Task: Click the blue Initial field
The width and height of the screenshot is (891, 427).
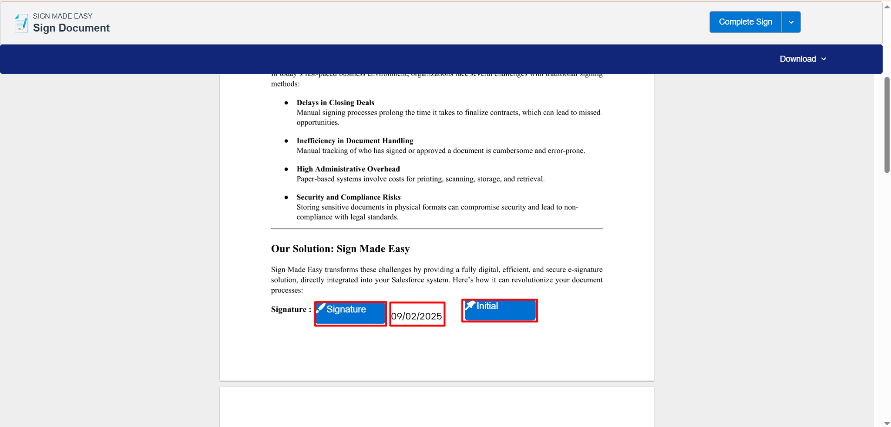Action: [x=500, y=310]
